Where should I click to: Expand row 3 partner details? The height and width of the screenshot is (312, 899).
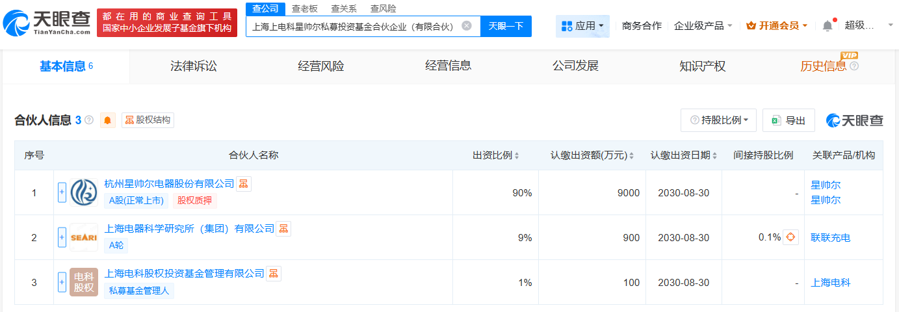(62, 282)
